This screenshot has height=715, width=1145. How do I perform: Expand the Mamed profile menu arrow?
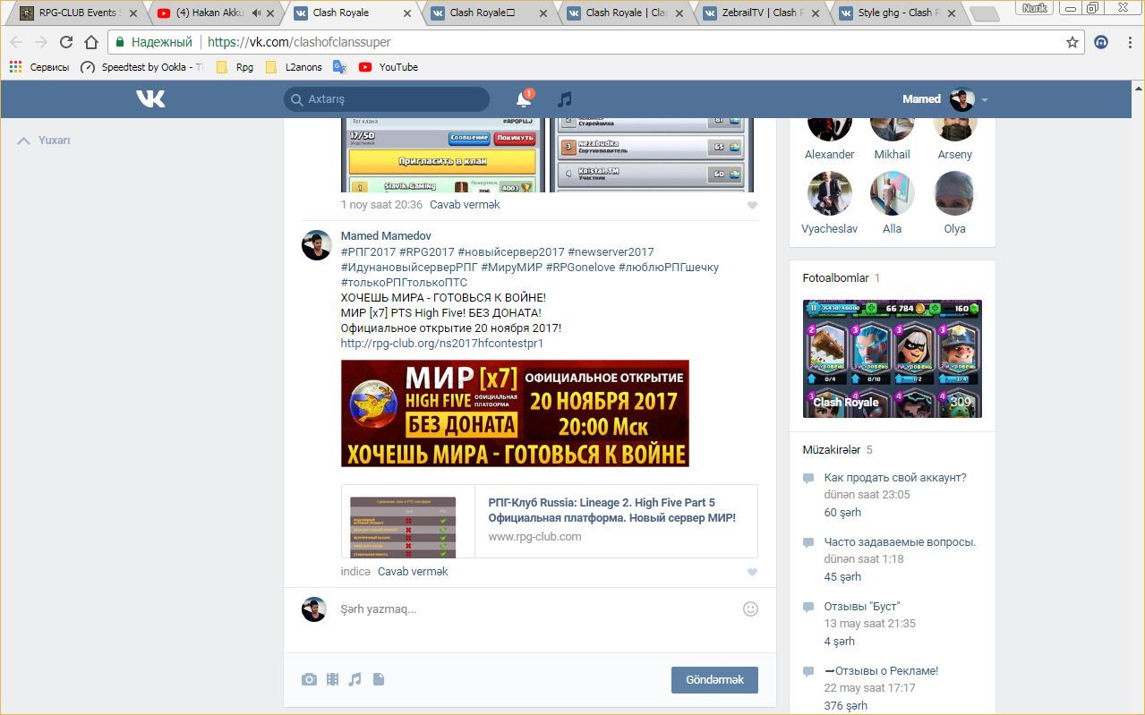point(985,99)
